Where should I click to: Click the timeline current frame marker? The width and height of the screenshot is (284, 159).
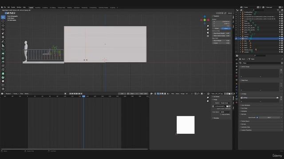tap(83, 96)
